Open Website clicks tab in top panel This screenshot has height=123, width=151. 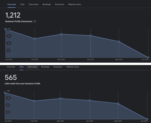[x=75, y=4]
